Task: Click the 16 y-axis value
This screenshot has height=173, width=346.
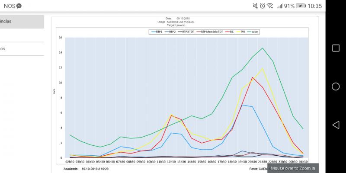Action: pyautogui.click(x=60, y=38)
